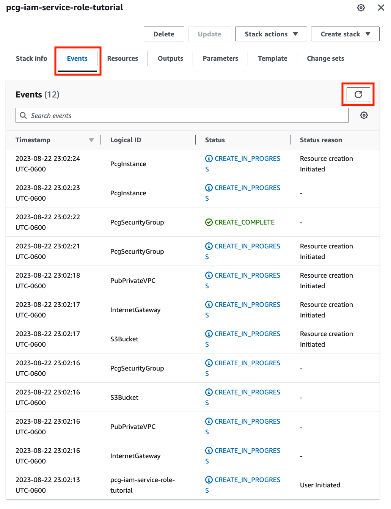Image resolution: width=391 pixels, height=509 pixels.
Task: Click InternetGateway logical ID at 23:02:17
Action: 135,310
